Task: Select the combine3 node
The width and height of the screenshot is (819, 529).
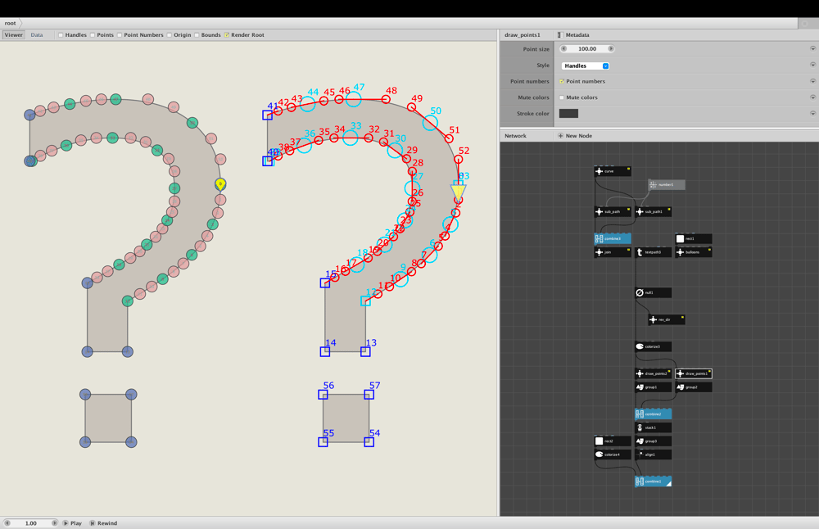Action: pyautogui.click(x=612, y=238)
